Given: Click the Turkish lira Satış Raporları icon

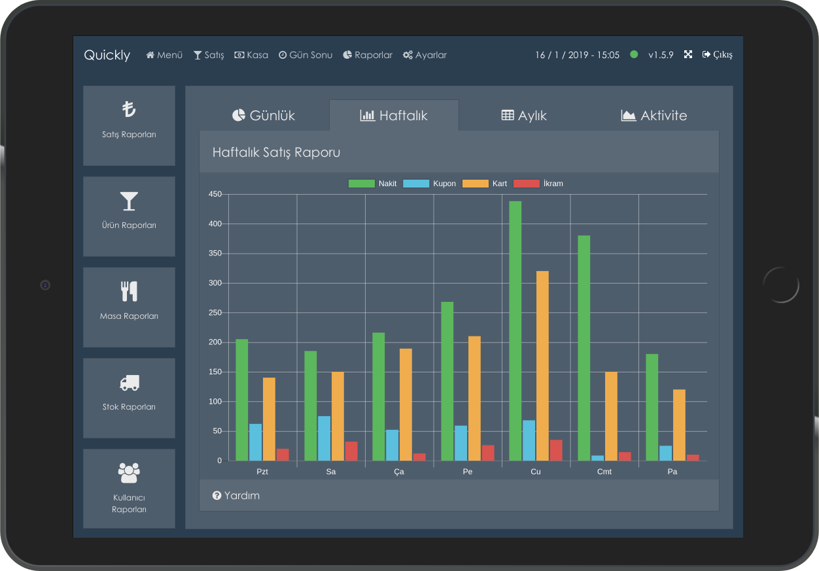Looking at the screenshot, I should (129, 109).
